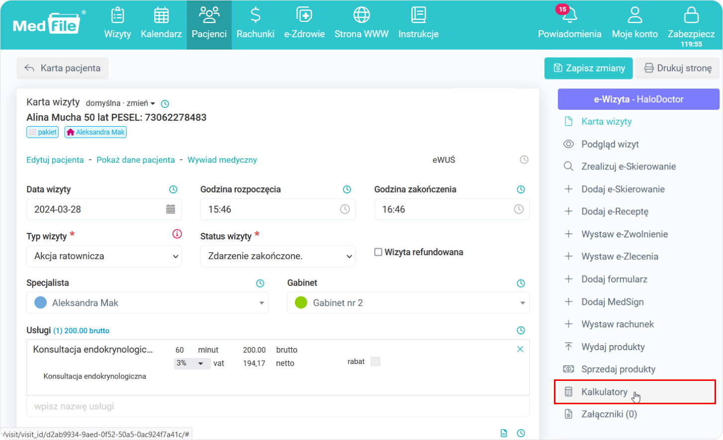
Task: Click red info icon beside Typ wizyty
Action: pos(177,234)
